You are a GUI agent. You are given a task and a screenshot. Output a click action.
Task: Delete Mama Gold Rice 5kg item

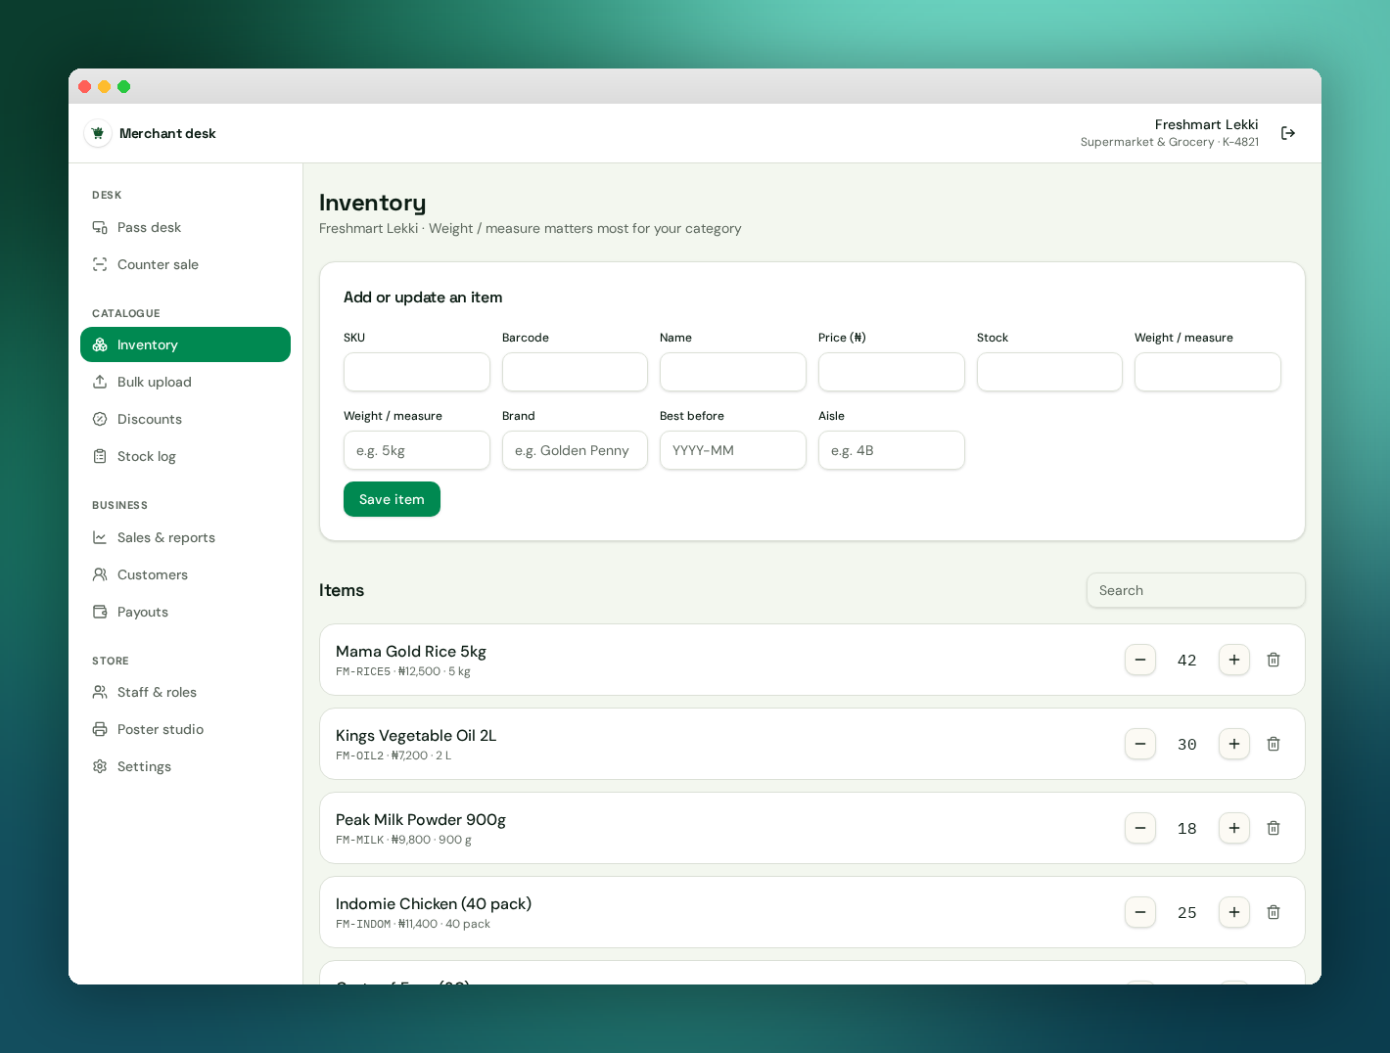point(1274,660)
